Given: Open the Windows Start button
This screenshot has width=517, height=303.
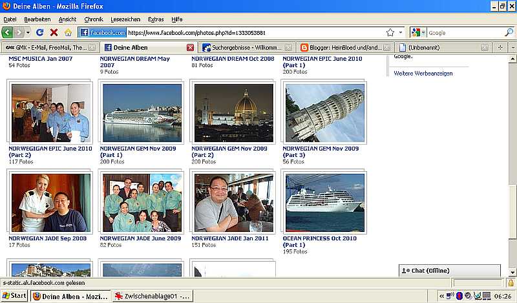Looking at the screenshot, I should (x=14, y=296).
